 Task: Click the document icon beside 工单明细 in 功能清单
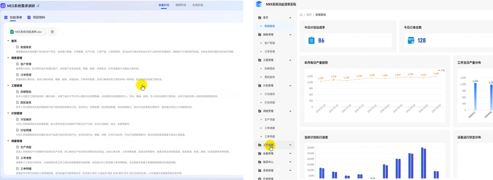pyautogui.click(x=18, y=169)
